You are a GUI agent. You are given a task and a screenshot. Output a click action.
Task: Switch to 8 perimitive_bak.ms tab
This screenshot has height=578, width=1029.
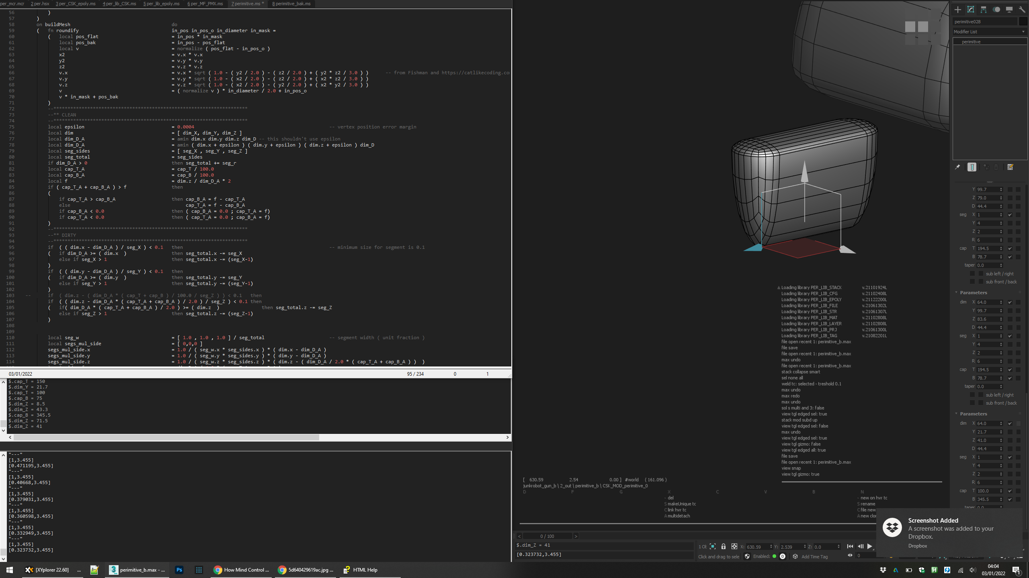coord(291,4)
